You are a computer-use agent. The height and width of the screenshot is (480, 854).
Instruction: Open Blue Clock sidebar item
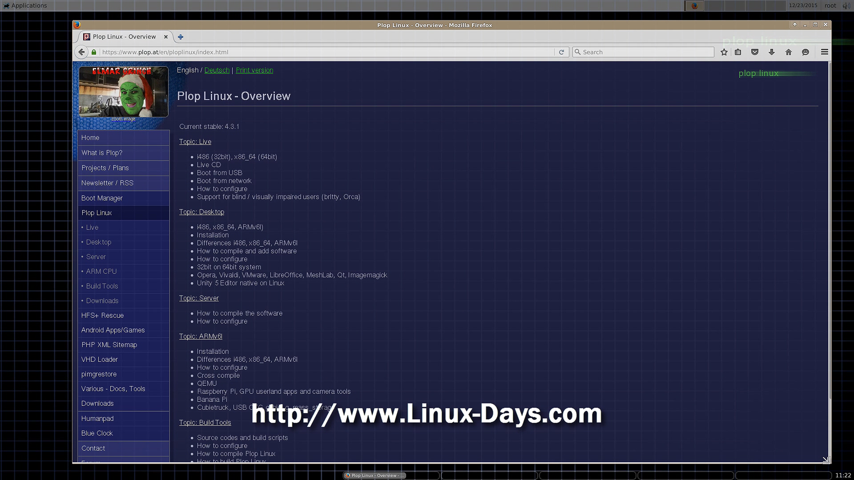coord(124,433)
